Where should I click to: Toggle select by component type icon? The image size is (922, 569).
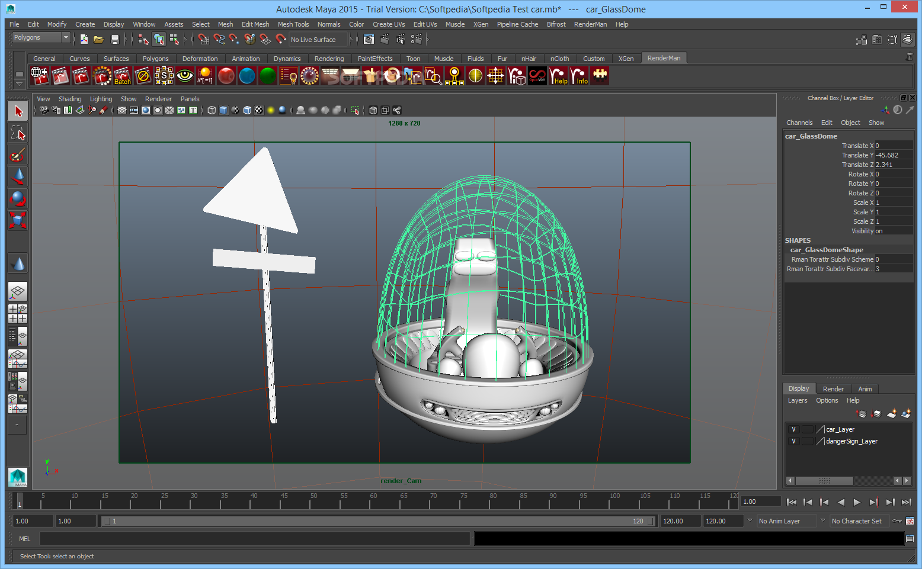pyautogui.click(x=174, y=39)
